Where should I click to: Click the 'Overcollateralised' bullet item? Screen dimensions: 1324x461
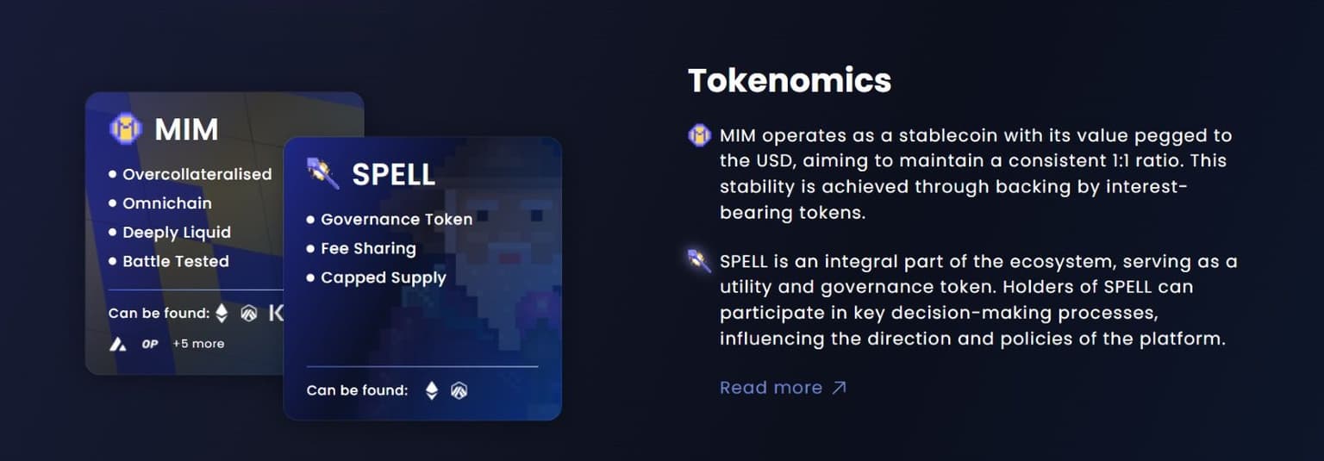pos(197,174)
